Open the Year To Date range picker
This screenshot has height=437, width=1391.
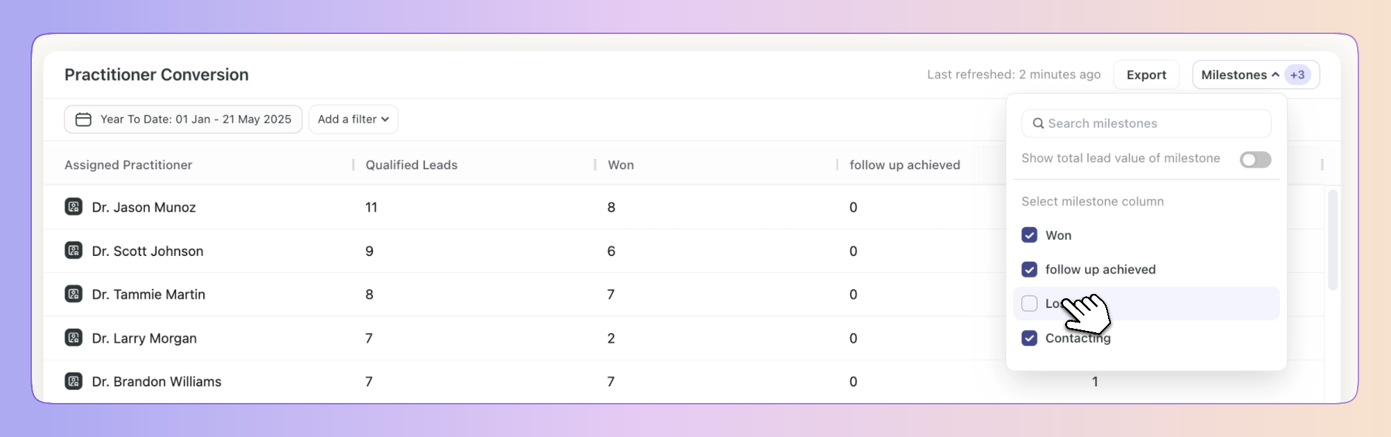183,119
